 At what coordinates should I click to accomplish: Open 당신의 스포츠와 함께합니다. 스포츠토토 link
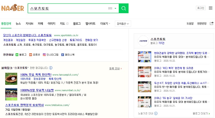27,35
